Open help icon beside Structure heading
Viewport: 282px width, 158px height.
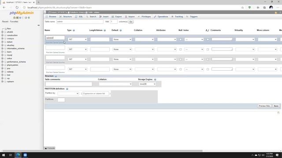click(x=56, y=76)
